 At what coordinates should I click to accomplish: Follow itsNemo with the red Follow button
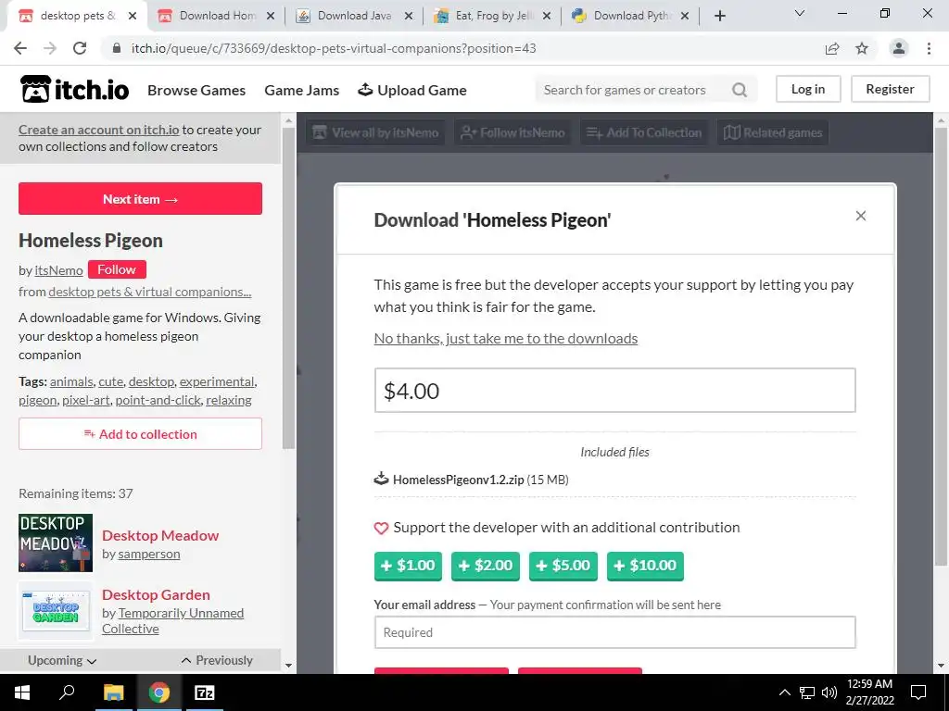click(x=117, y=269)
